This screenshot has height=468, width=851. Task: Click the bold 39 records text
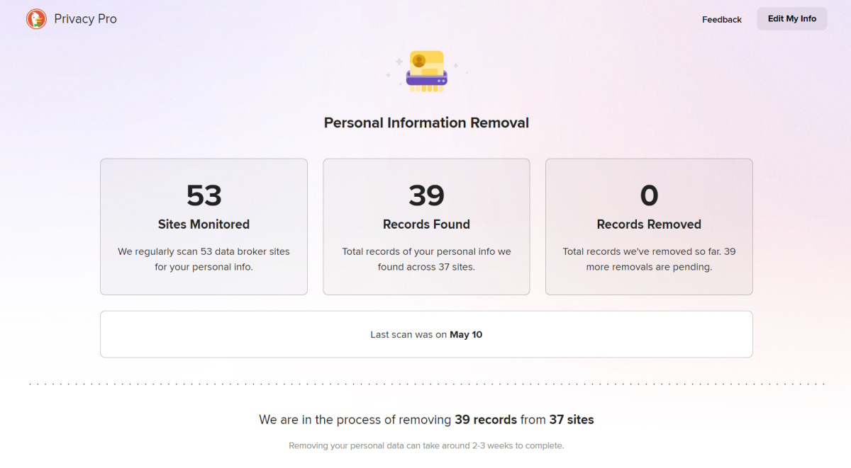pos(486,420)
